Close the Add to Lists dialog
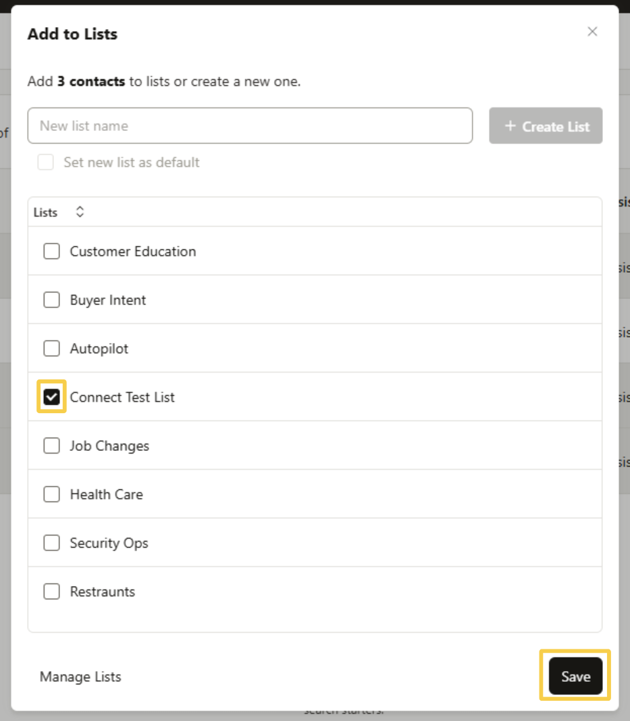This screenshot has height=721, width=630. (x=592, y=32)
